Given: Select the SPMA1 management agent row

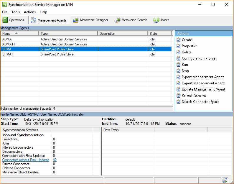Looking at the screenshot, I should coord(86,54).
